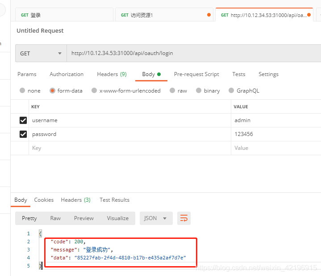Open the response Body tab
This screenshot has height=276, width=321.
click(x=21, y=200)
